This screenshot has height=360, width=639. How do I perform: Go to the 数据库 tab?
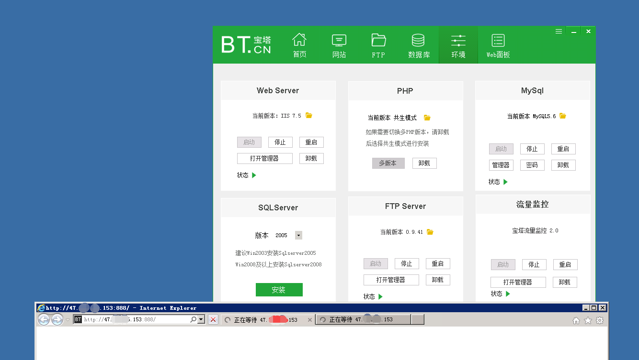[x=419, y=45]
